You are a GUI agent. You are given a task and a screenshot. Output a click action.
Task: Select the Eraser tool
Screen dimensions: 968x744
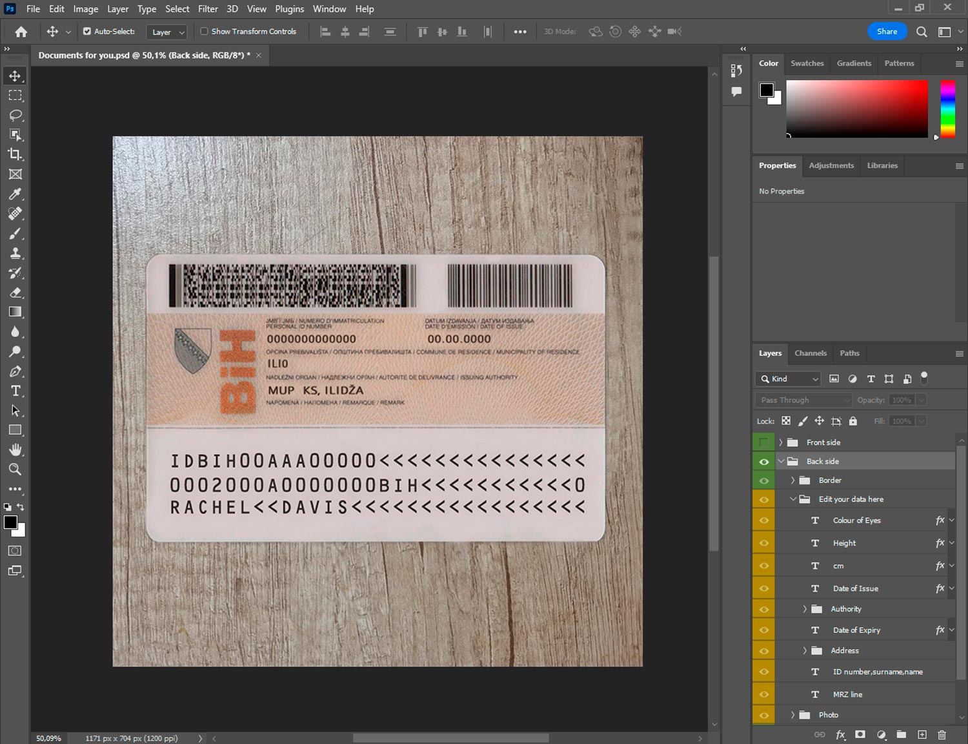pyautogui.click(x=15, y=293)
